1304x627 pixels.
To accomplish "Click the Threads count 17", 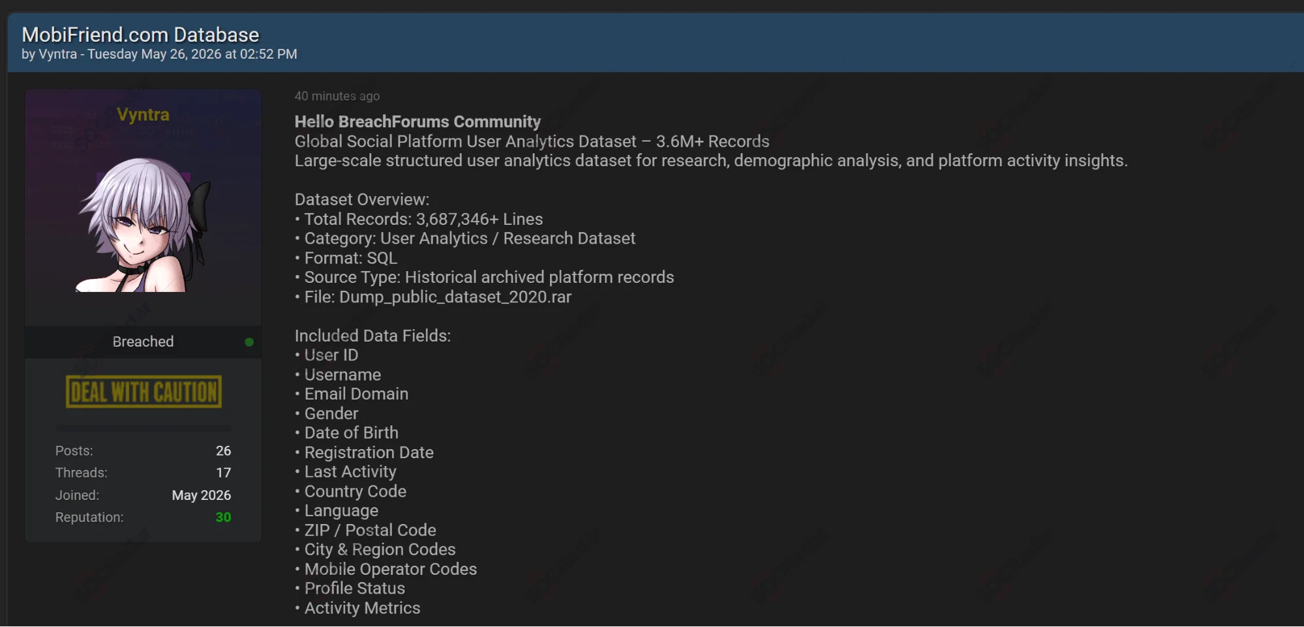I will point(223,473).
